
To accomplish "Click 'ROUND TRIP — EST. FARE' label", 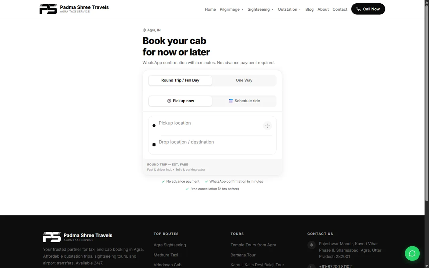I will click(168, 164).
